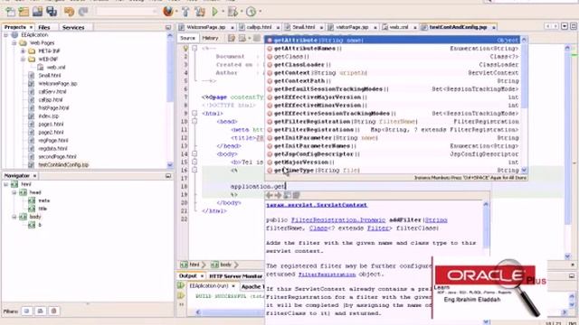Open the WelcomePage.jsp editor tab
The image size is (579, 325).
[206, 27]
